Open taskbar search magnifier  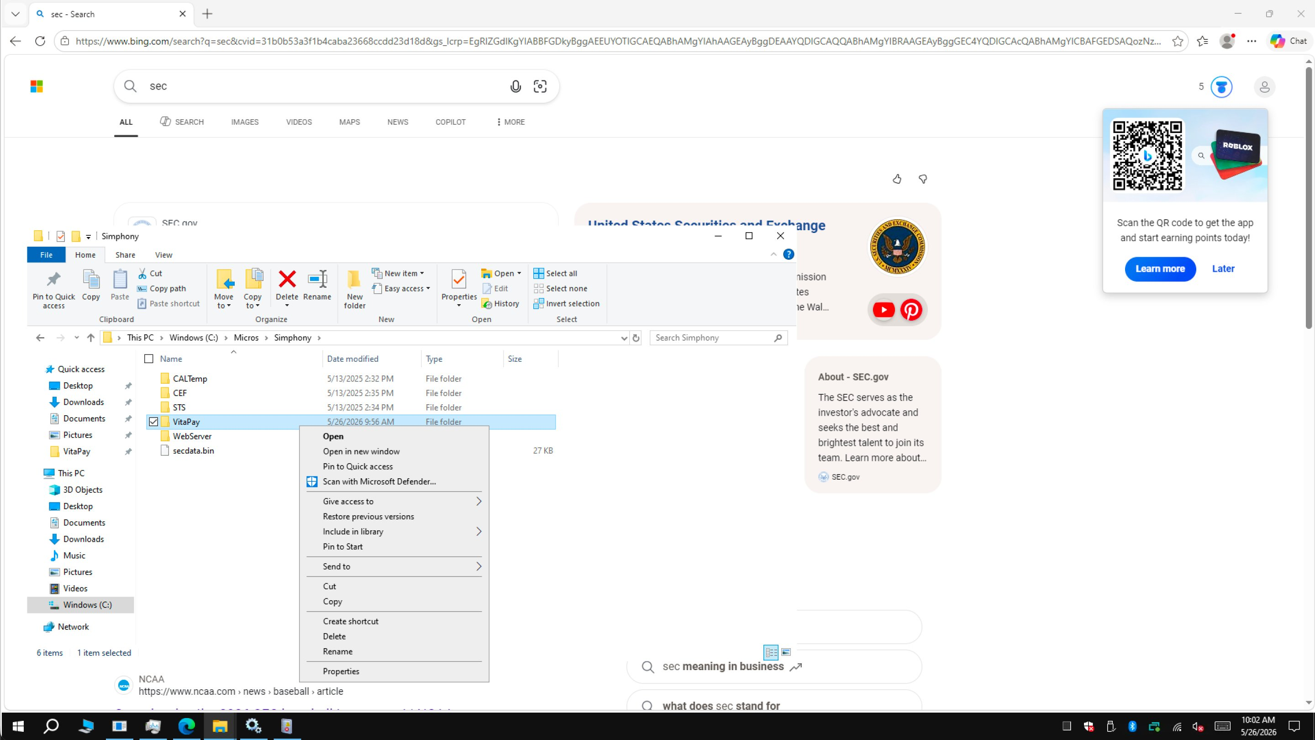coord(51,726)
